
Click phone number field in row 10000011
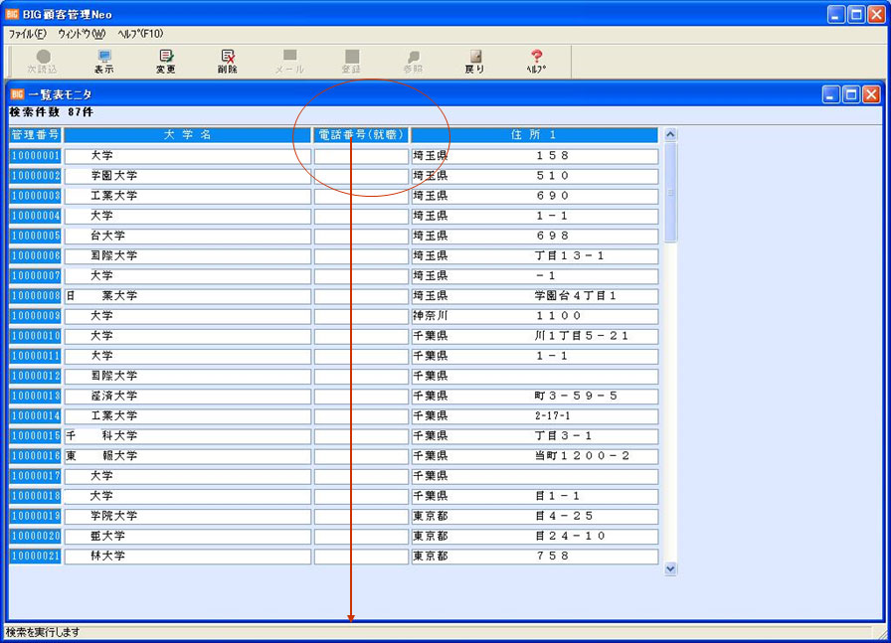(x=361, y=356)
